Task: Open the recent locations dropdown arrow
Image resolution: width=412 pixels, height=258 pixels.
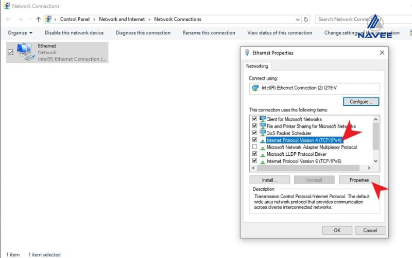Action: click(30, 19)
